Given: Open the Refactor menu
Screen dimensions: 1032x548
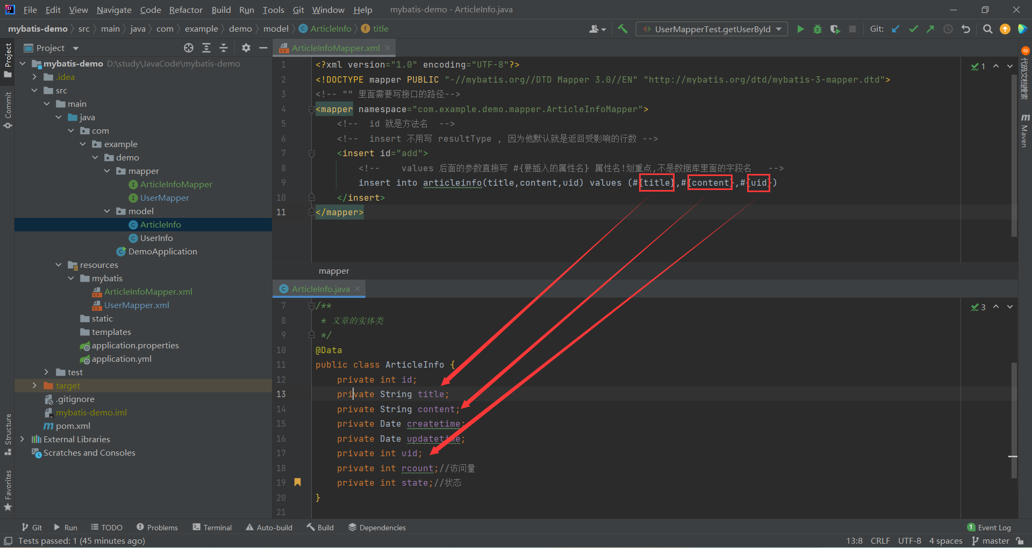Looking at the screenshot, I should (185, 10).
